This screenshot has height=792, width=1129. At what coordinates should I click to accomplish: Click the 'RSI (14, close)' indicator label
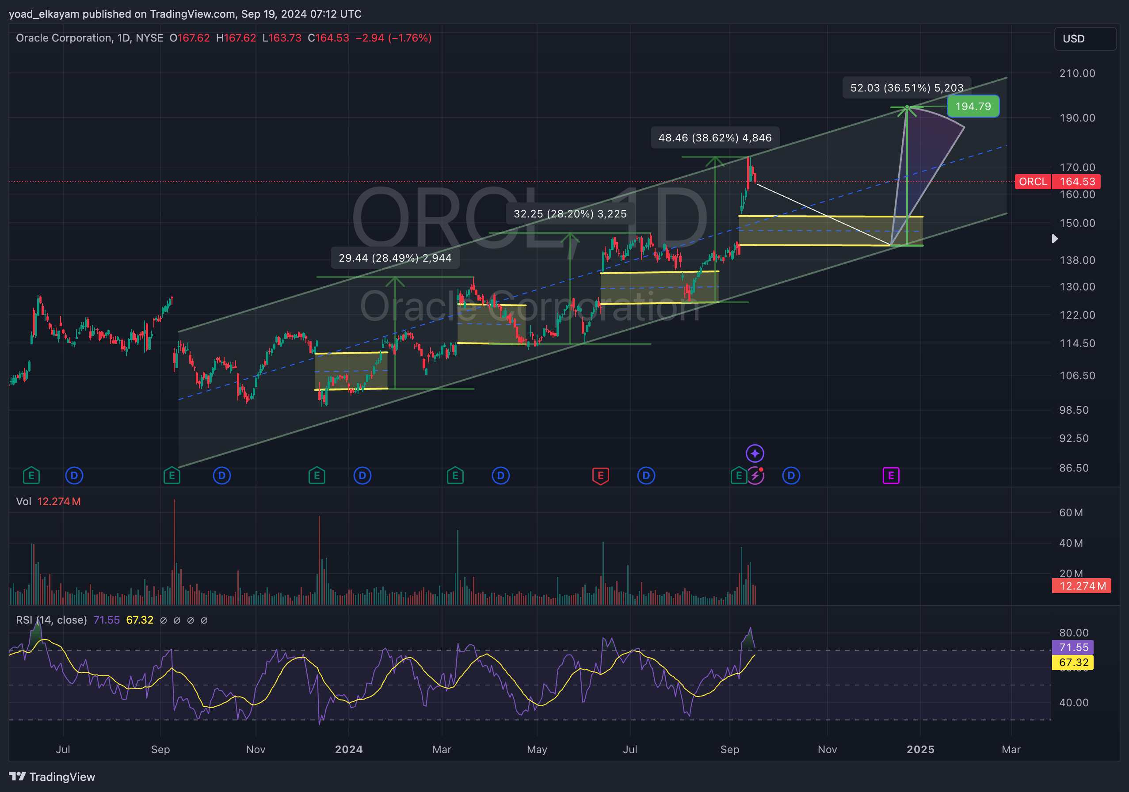coord(51,620)
